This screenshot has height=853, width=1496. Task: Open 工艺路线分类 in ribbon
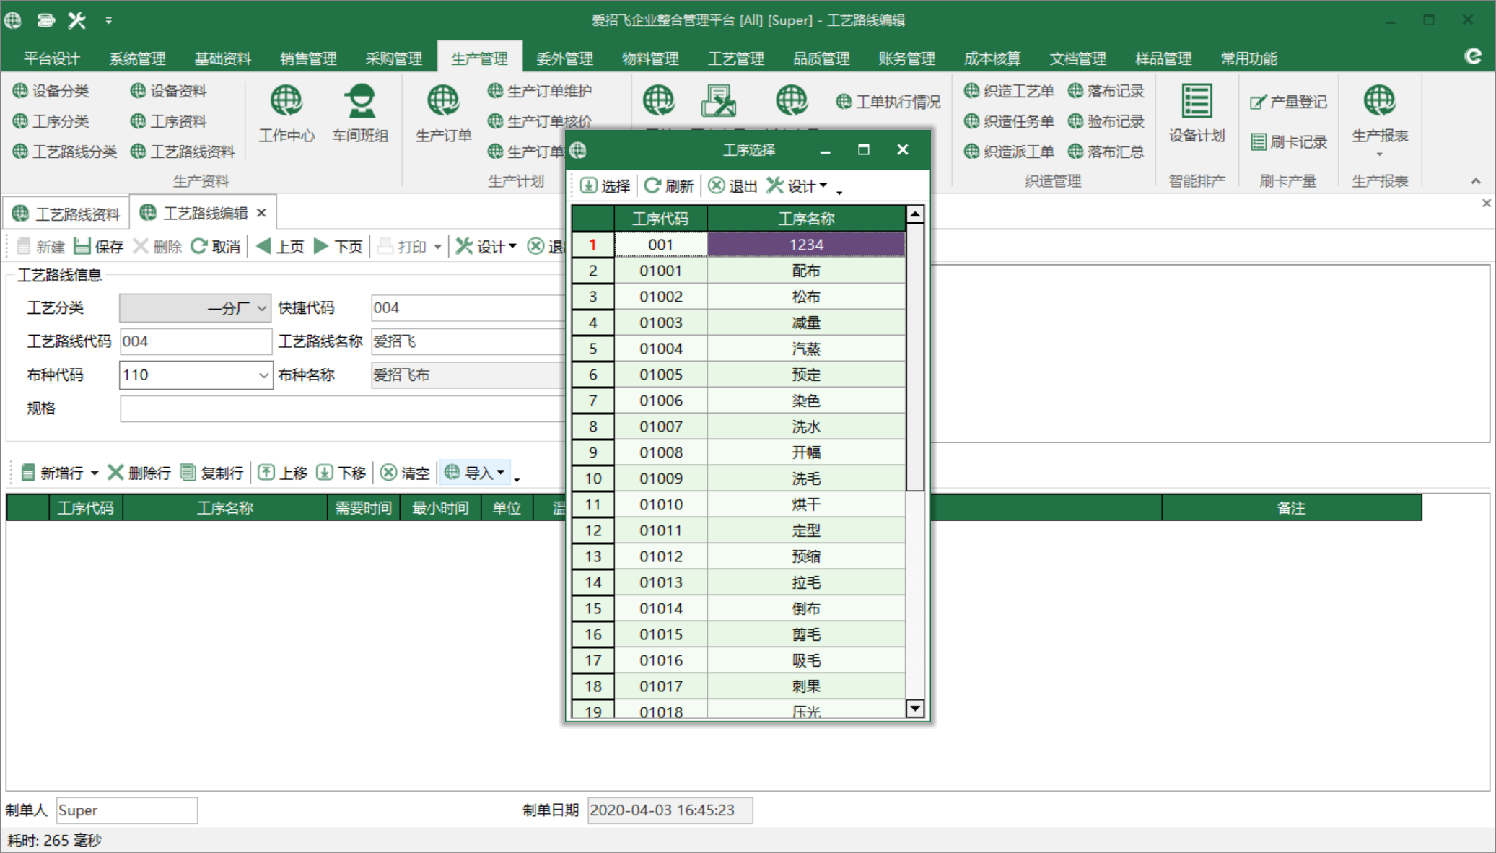click(x=65, y=152)
